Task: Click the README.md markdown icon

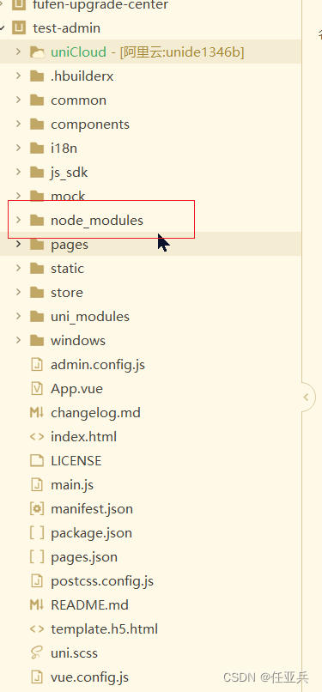Action: (x=37, y=605)
